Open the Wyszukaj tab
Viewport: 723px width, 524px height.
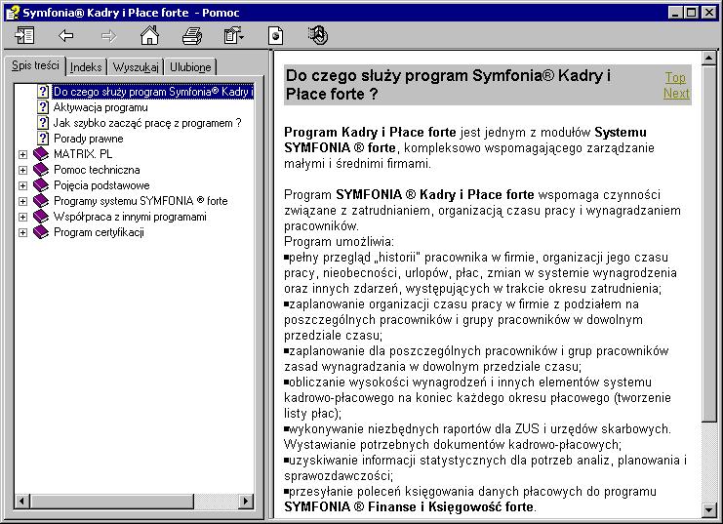pos(136,67)
